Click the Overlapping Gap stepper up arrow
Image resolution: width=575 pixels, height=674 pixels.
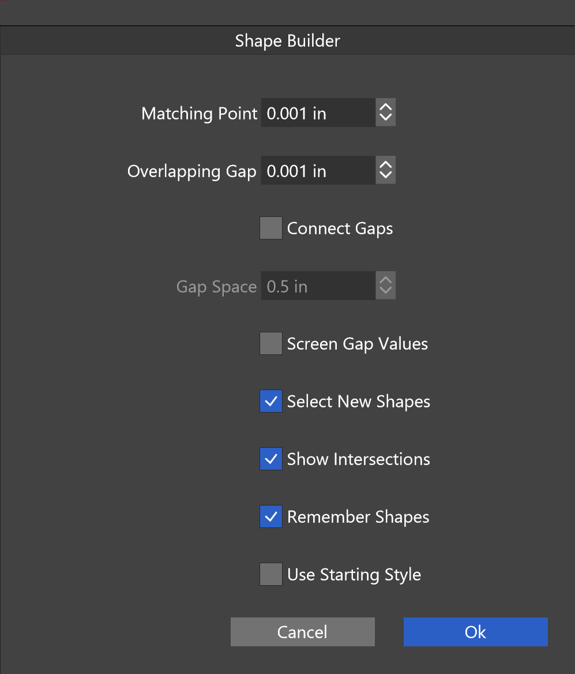pyautogui.click(x=385, y=164)
